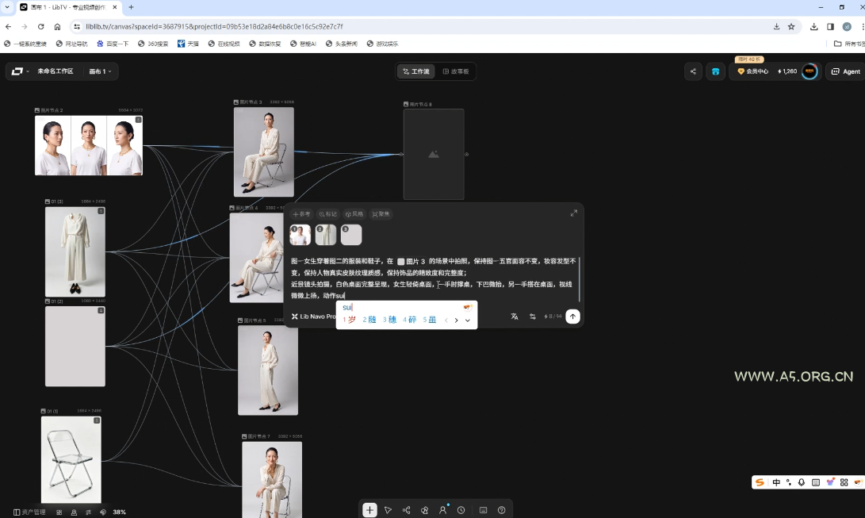Select the empty placeholder image node 8
The image size is (865, 518).
pos(434,154)
